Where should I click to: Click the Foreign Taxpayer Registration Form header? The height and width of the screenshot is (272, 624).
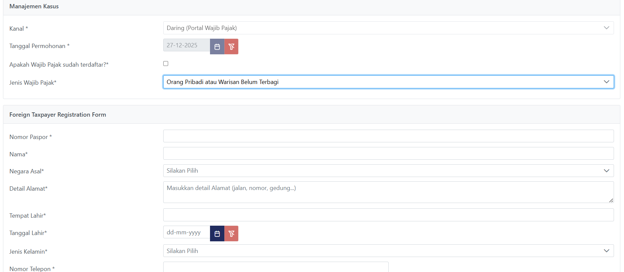click(x=58, y=115)
